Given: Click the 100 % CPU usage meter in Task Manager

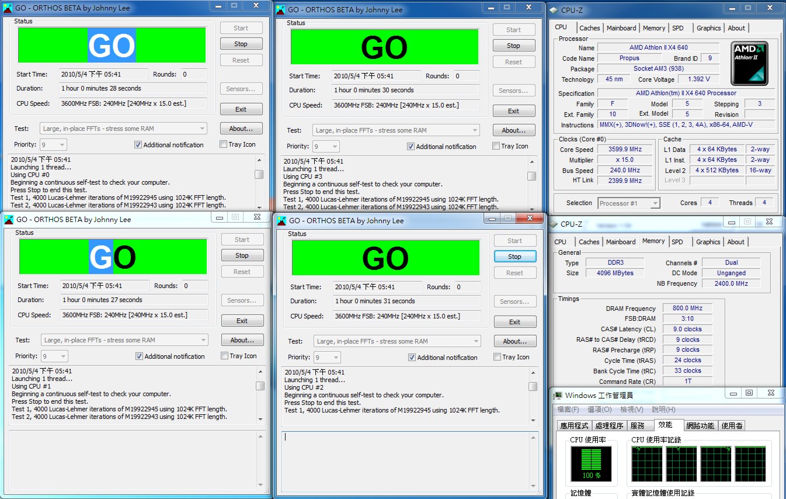Looking at the screenshot, I should [x=591, y=463].
